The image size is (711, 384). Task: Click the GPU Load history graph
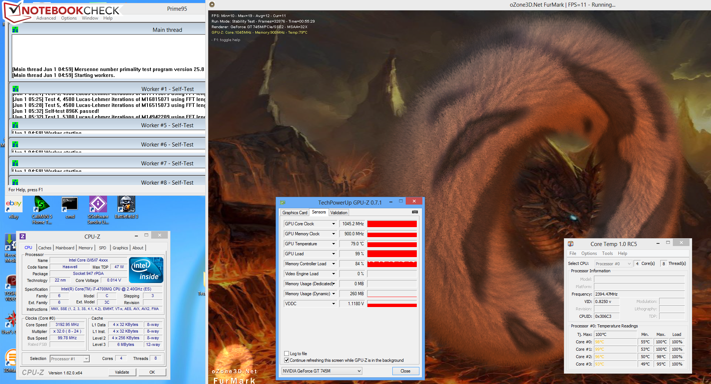[x=392, y=254]
